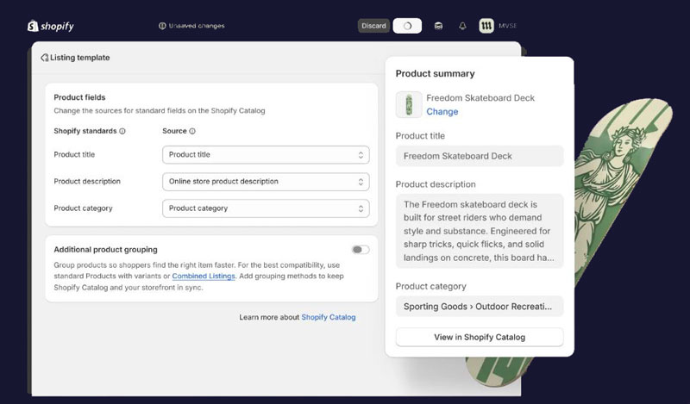Viewport: 690px width, 404px height.
Task: Open the sidekick icon beside the bell
Action: [x=438, y=26]
